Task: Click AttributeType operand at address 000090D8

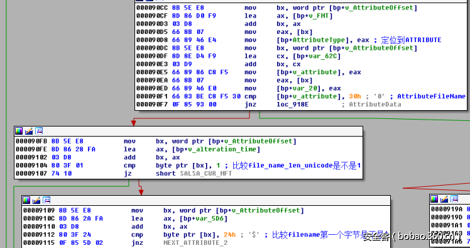Action: click(x=319, y=40)
